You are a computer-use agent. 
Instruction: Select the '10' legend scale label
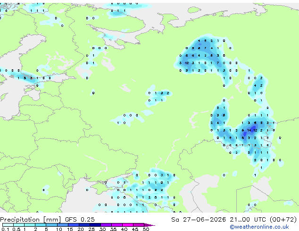[x=59, y=229]
